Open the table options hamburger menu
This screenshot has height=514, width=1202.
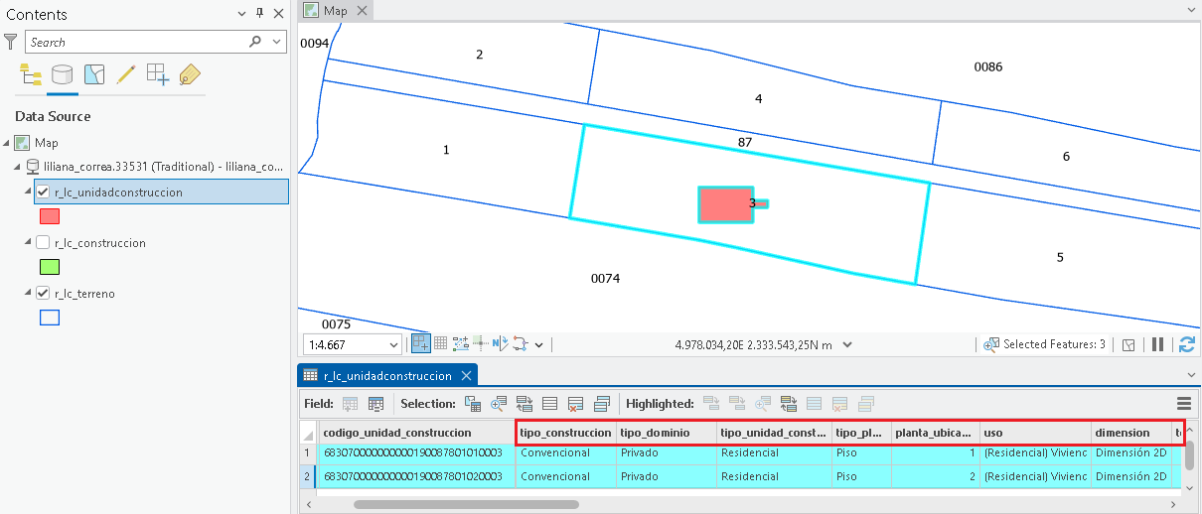pos(1184,404)
